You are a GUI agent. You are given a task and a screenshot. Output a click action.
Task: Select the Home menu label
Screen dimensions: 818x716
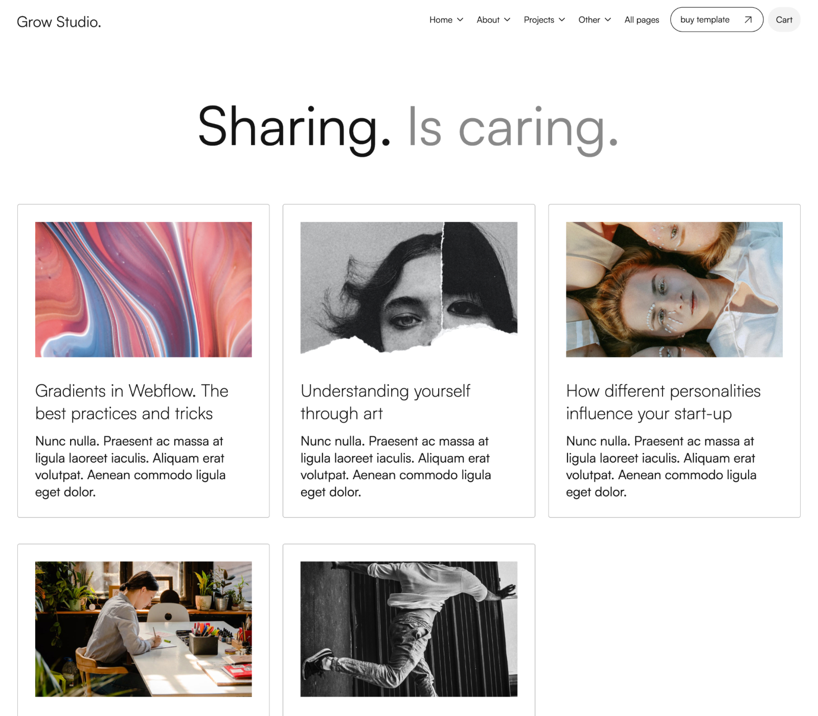coord(441,20)
